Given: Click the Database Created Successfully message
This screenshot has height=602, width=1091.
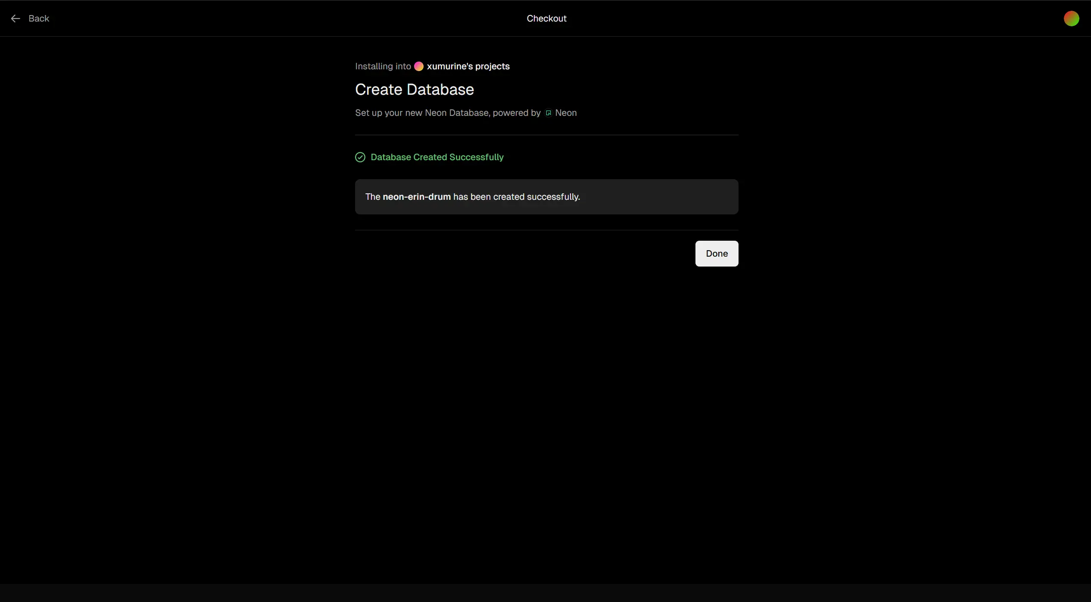Looking at the screenshot, I should (437, 157).
